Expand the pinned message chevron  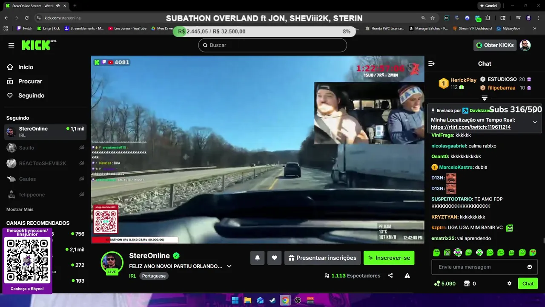(x=535, y=122)
